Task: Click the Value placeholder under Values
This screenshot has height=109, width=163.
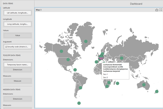Action: [17, 35]
